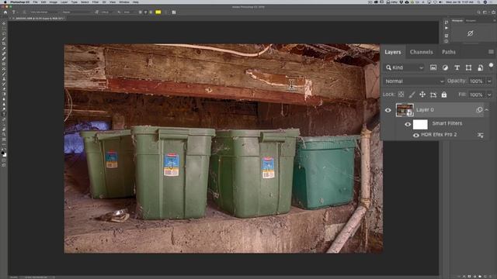Image resolution: width=497 pixels, height=279 pixels.
Task: Lock layer position with move icon
Action: [x=422, y=95]
